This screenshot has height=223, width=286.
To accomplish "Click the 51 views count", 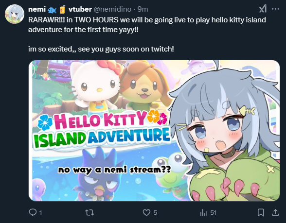I will 213,213.
